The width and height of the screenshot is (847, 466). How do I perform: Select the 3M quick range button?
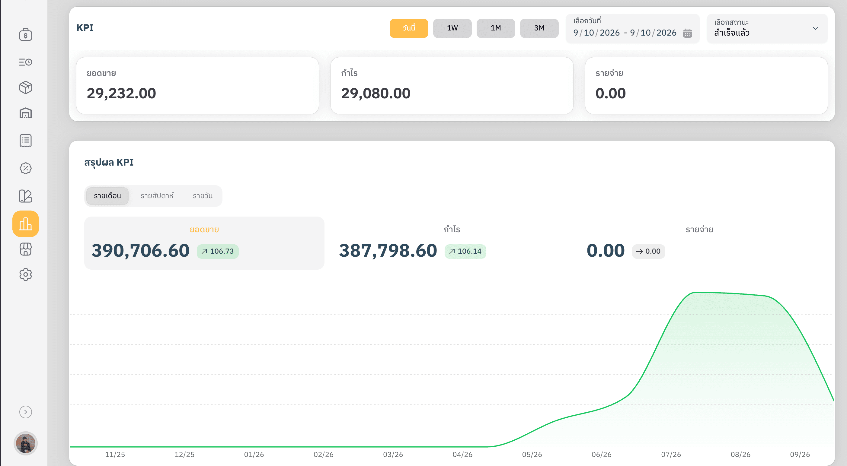539,28
